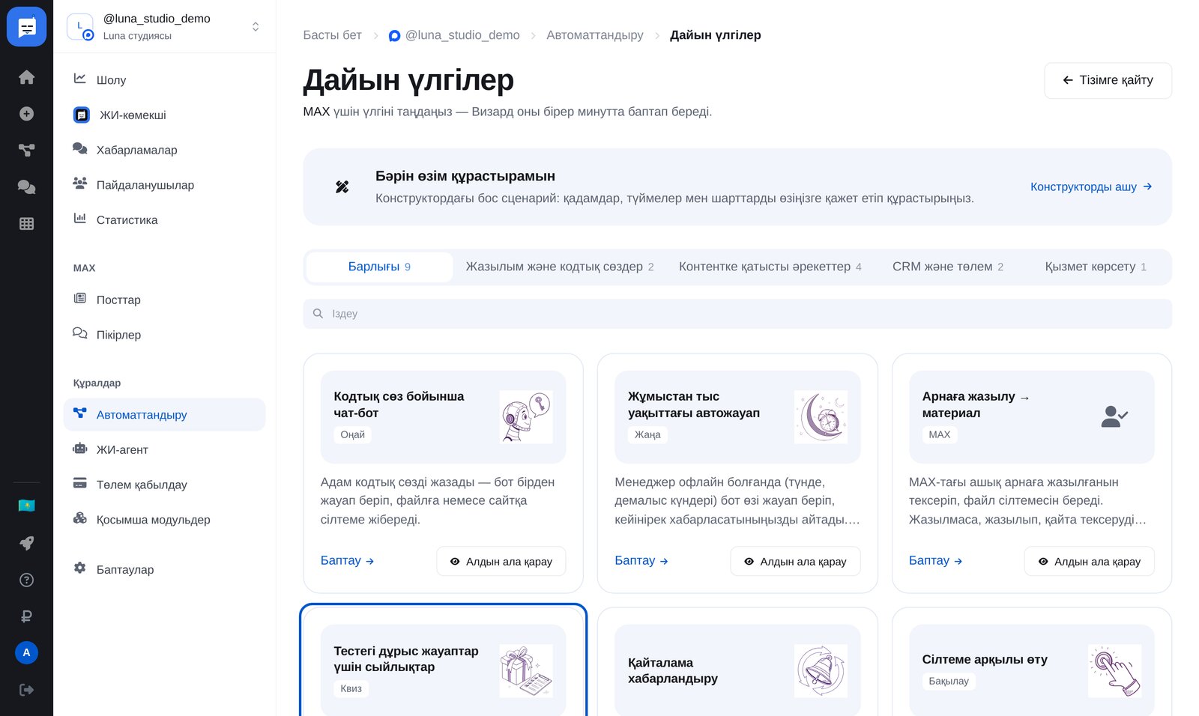Select Контентке қатысты әрекеттер tab
Viewport: 1199px width, 716px height.
coord(770,267)
